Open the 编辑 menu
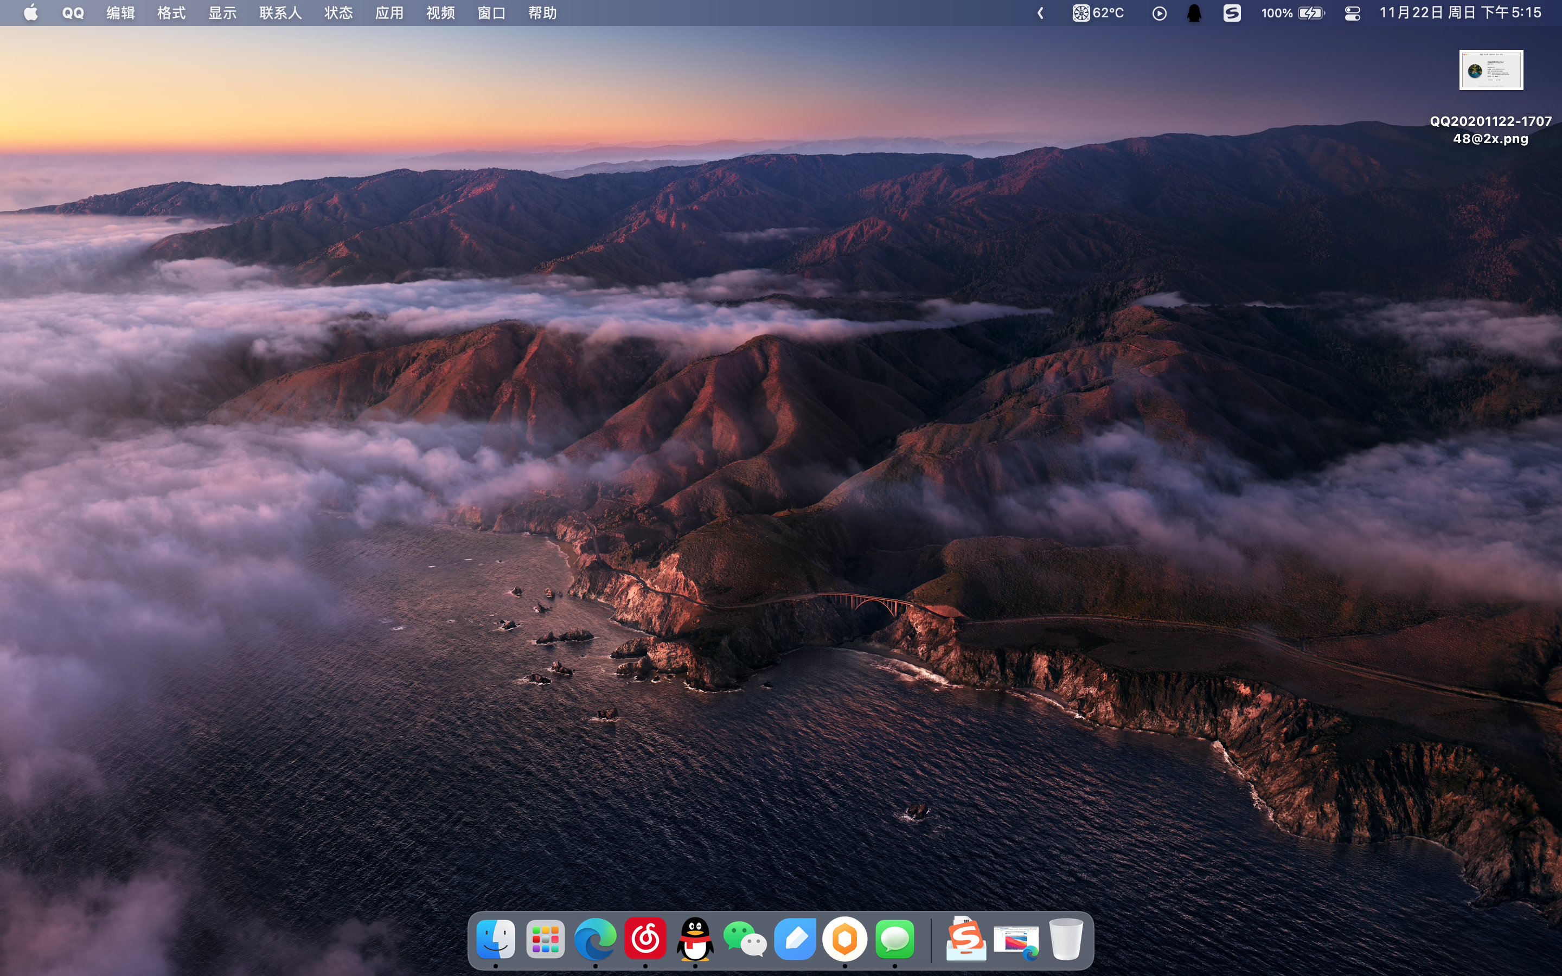Image resolution: width=1562 pixels, height=976 pixels. tap(121, 13)
